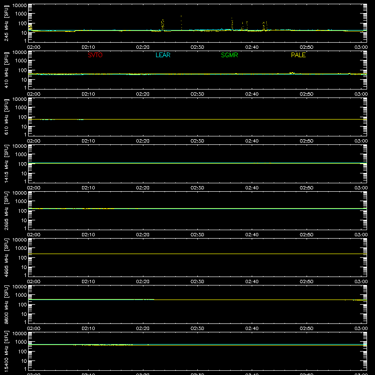
Task: Click the red SVTO legend label
Action: pyautogui.click(x=95, y=55)
